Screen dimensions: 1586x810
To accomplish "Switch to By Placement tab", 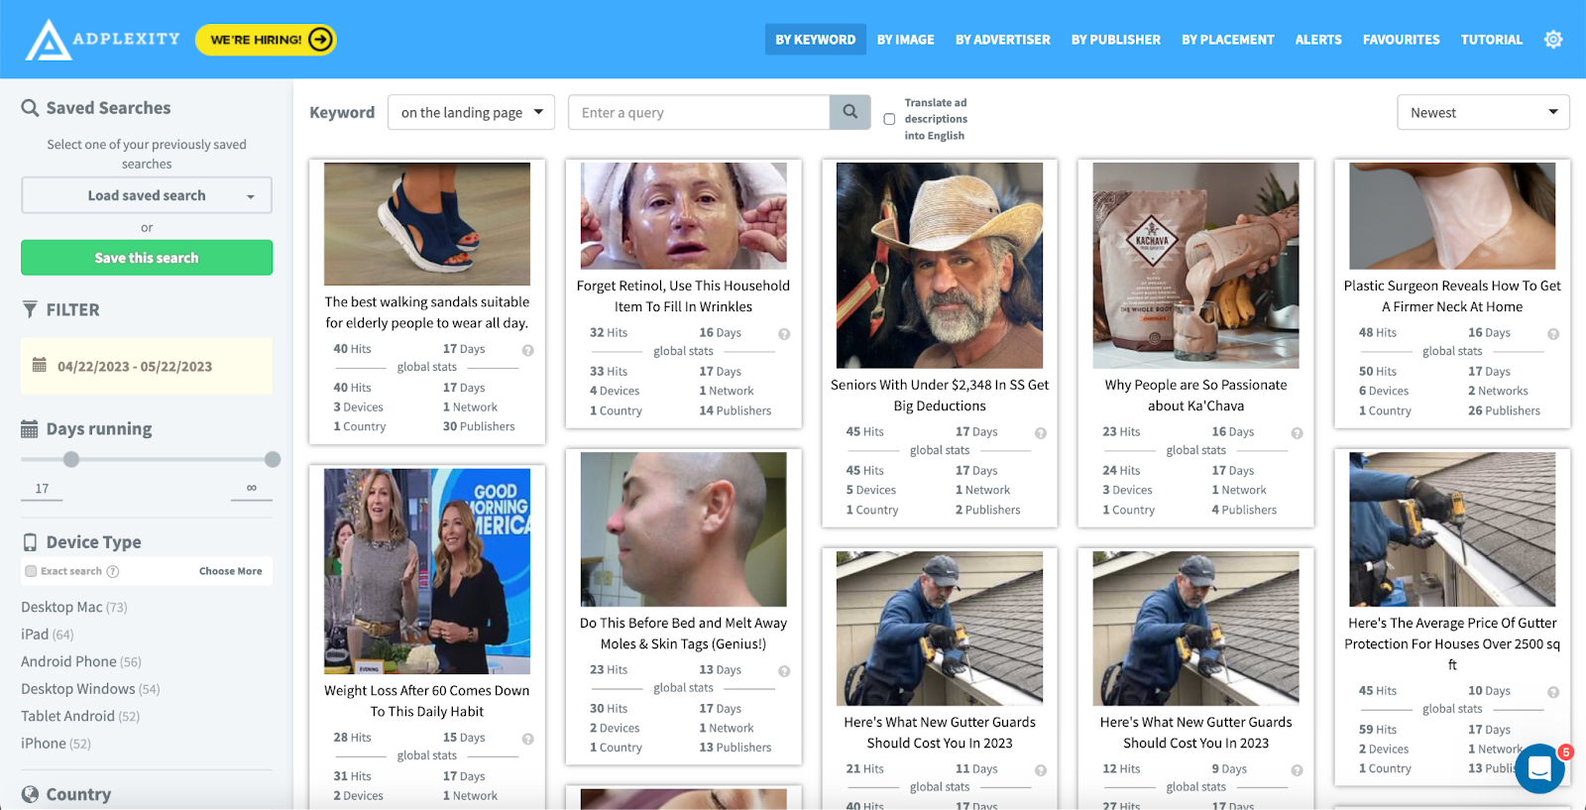I will tap(1228, 40).
